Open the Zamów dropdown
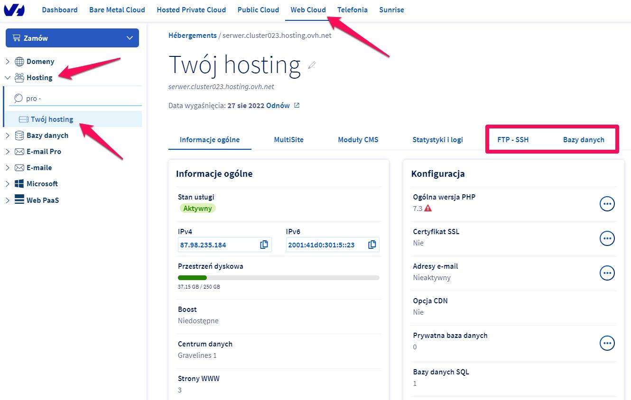 pyautogui.click(x=72, y=38)
